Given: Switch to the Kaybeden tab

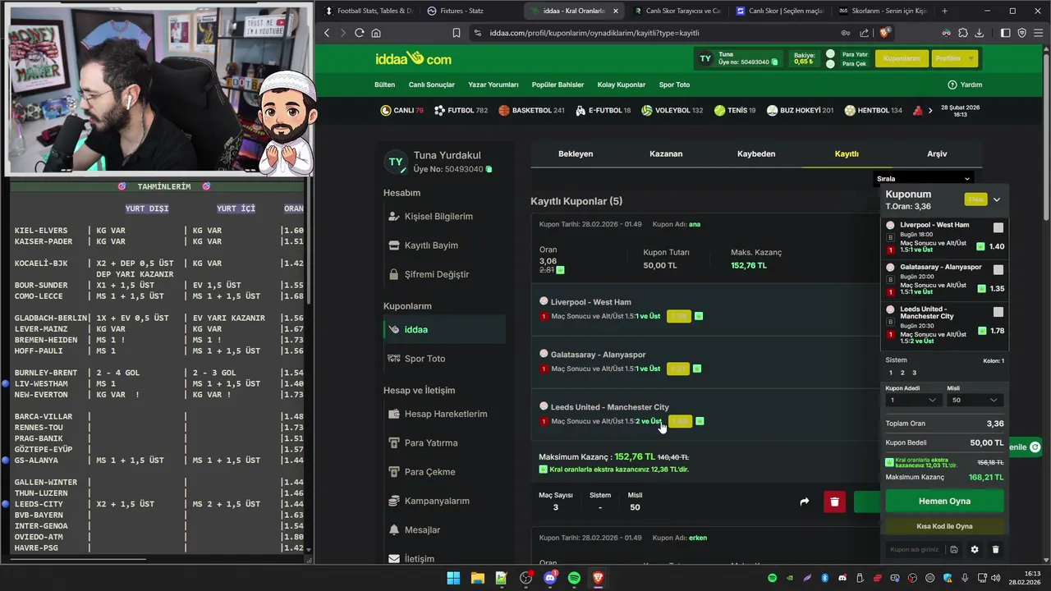Looking at the screenshot, I should pyautogui.click(x=756, y=153).
